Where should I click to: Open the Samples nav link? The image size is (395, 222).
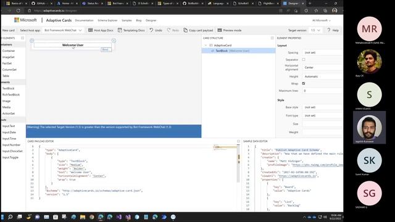[x=127, y=20]
